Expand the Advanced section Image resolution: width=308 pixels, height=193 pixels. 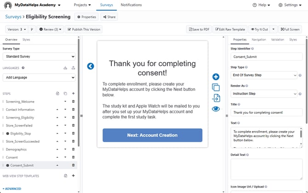pos(12,188)
